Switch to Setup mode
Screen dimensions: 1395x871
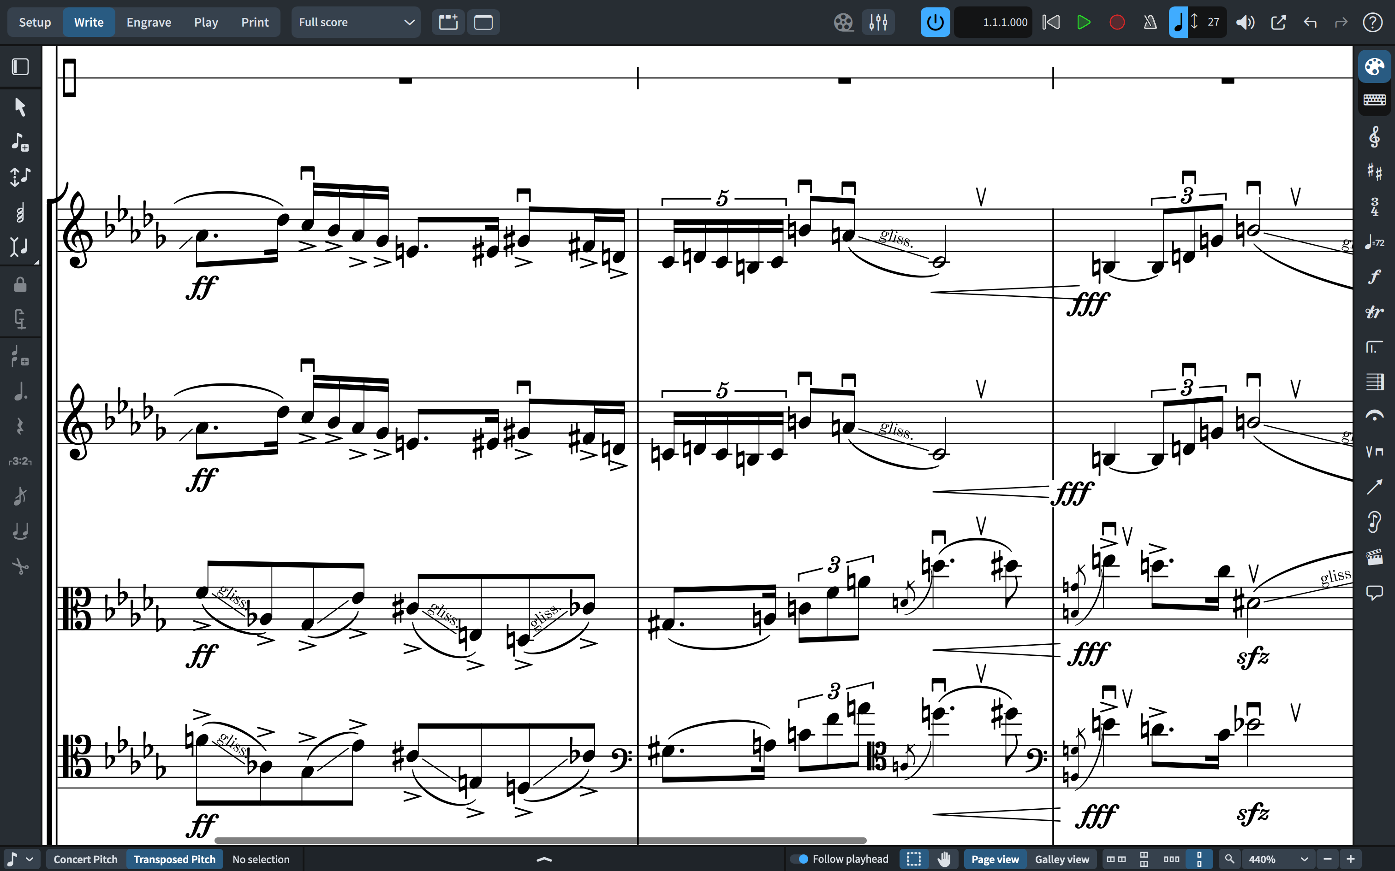pos(35,22)
